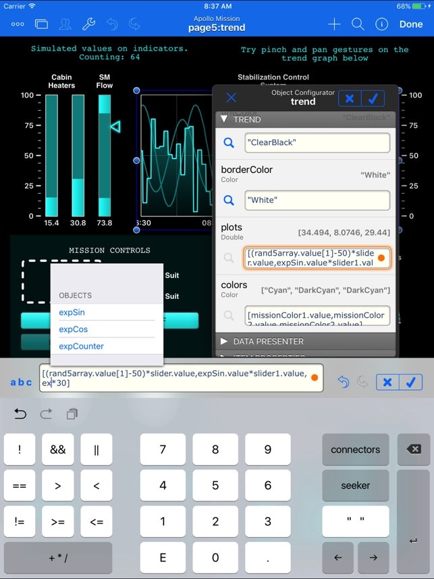Redo the edit in expression bar

pos(362,382)
